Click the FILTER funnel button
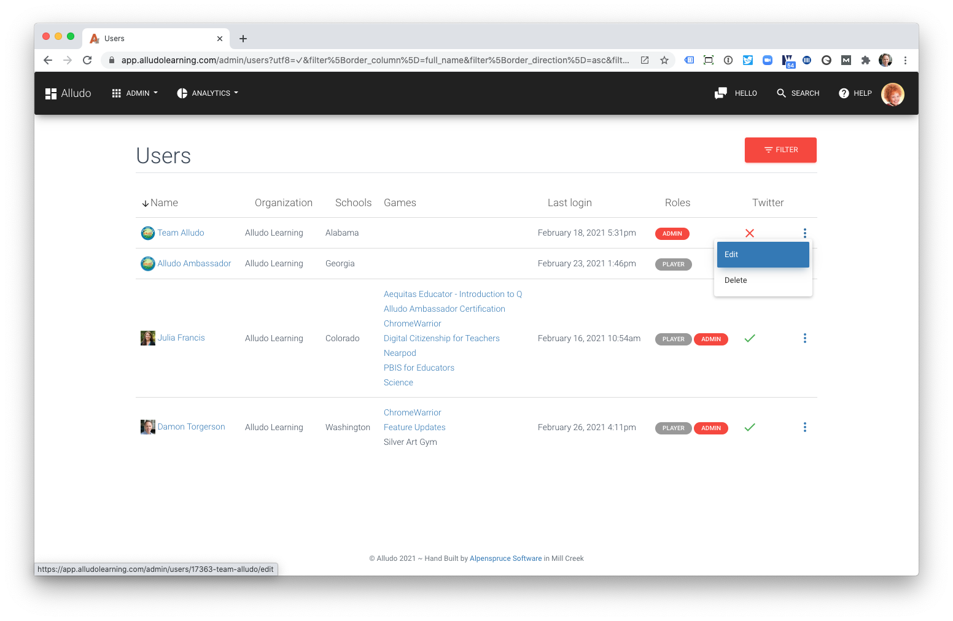 pos(780,150)
